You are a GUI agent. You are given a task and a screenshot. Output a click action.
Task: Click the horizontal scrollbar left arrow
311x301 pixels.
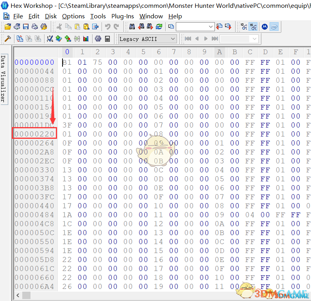coord(18,295)
